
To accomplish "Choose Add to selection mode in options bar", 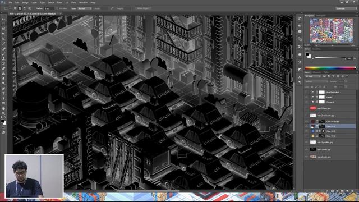I will pos(20,8).
